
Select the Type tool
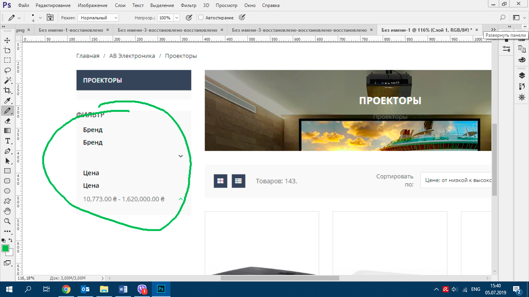[x=7, y=141]
